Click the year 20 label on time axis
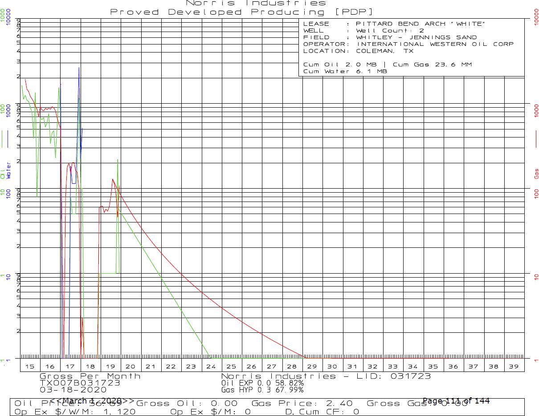This screenshot has width=539, height=416. coord(131,366)
